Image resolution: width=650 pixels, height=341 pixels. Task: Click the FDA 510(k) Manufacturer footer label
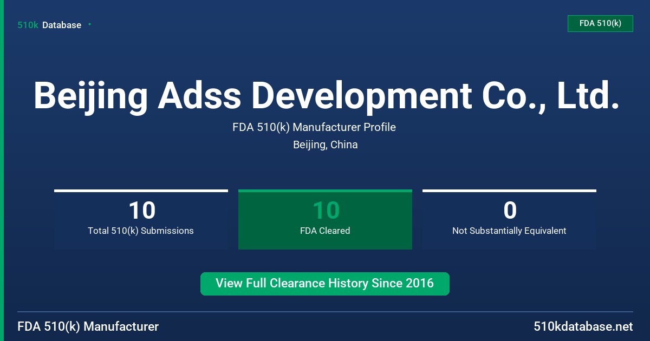88,327
